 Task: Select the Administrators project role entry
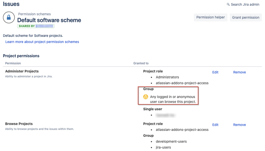pos(167,77)
